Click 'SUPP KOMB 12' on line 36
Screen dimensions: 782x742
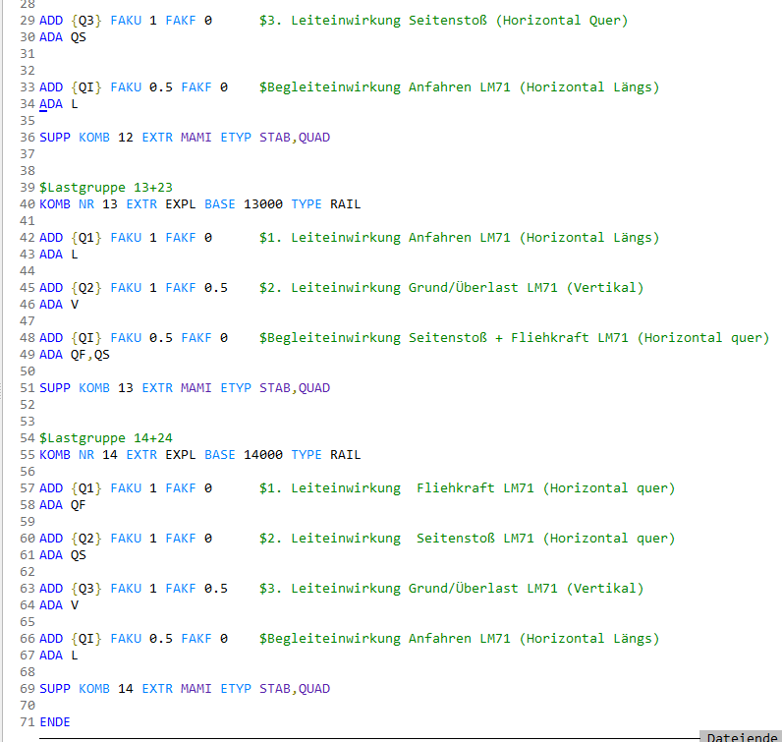click(x=86, y=138)
